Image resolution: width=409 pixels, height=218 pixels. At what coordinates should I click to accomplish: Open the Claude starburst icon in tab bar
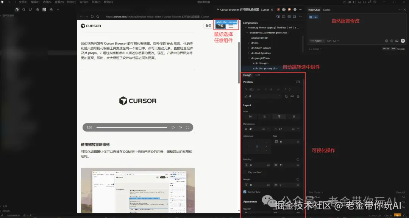[x=278, y=9]
